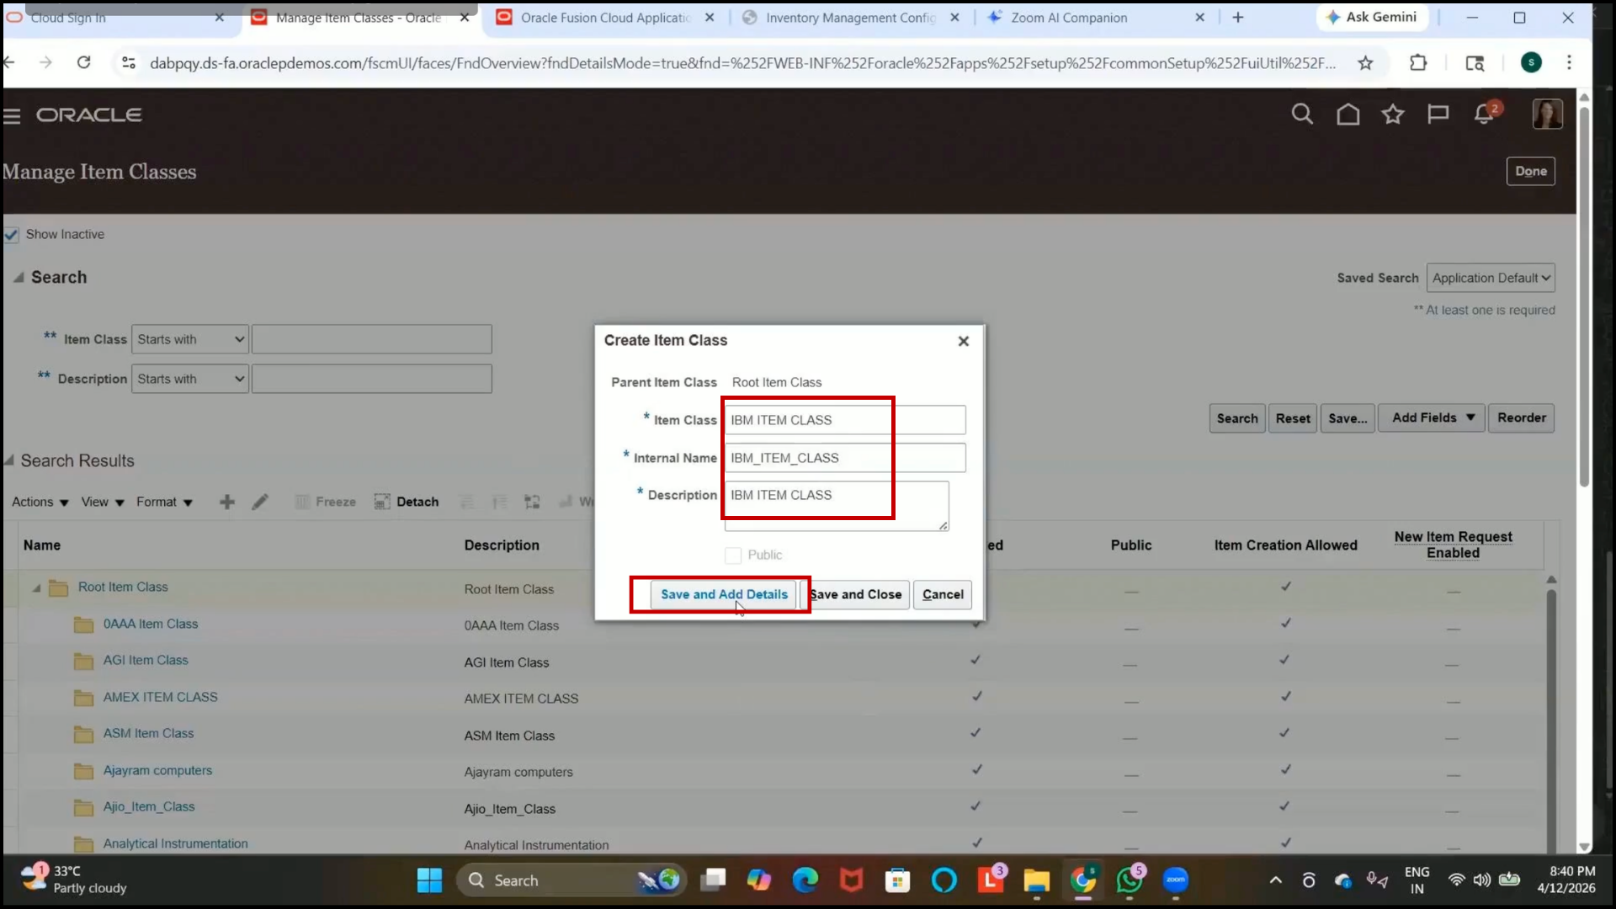The width and height of the screenshot is (1616, 909).
Task: Click the Item Class search input
Action: click(x=371, y=339)
